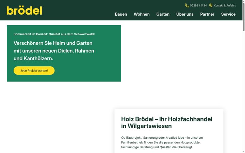
Task: Open the Partner menu
Action: (207, 14)
